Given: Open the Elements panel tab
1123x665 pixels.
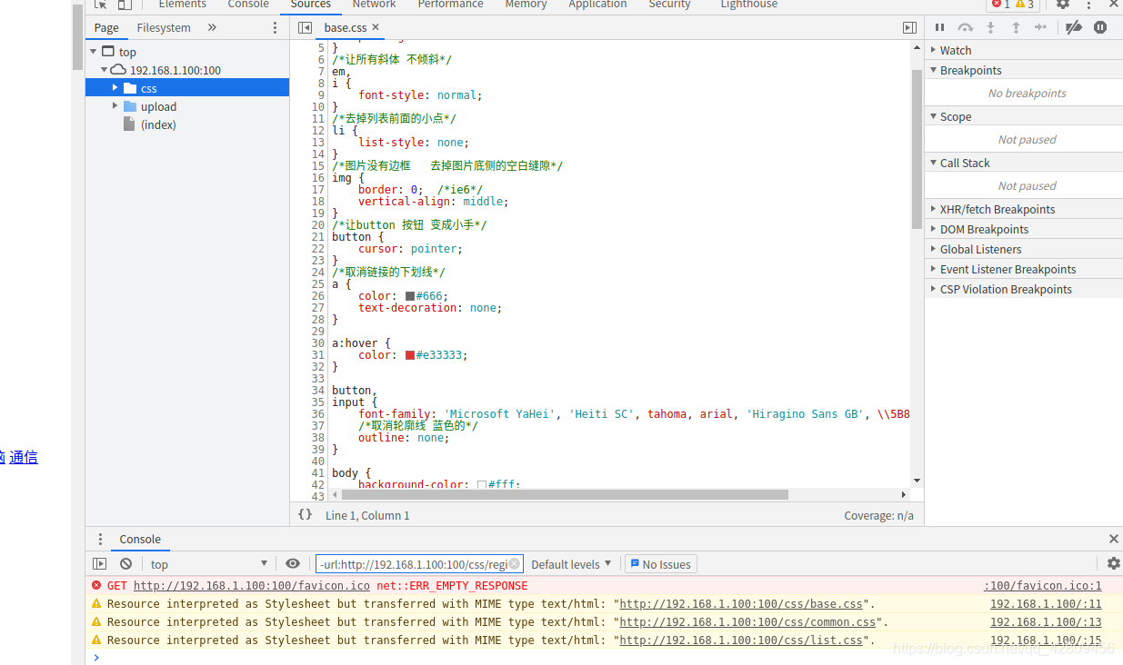Looking at the screenshot, I should (182, 5).
